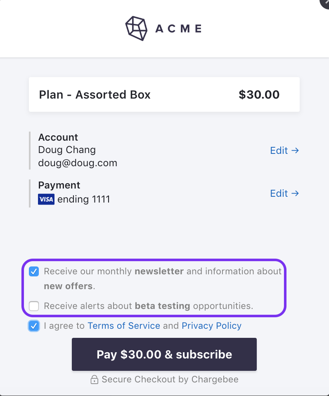Click the 'ending 1111' card text
This screenshot has height=396, width=329.
click(x=84, y=200)
